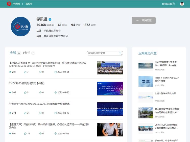
Task: Click thumbs-up icon on CNCC2023 article
Action: point(26,92)
